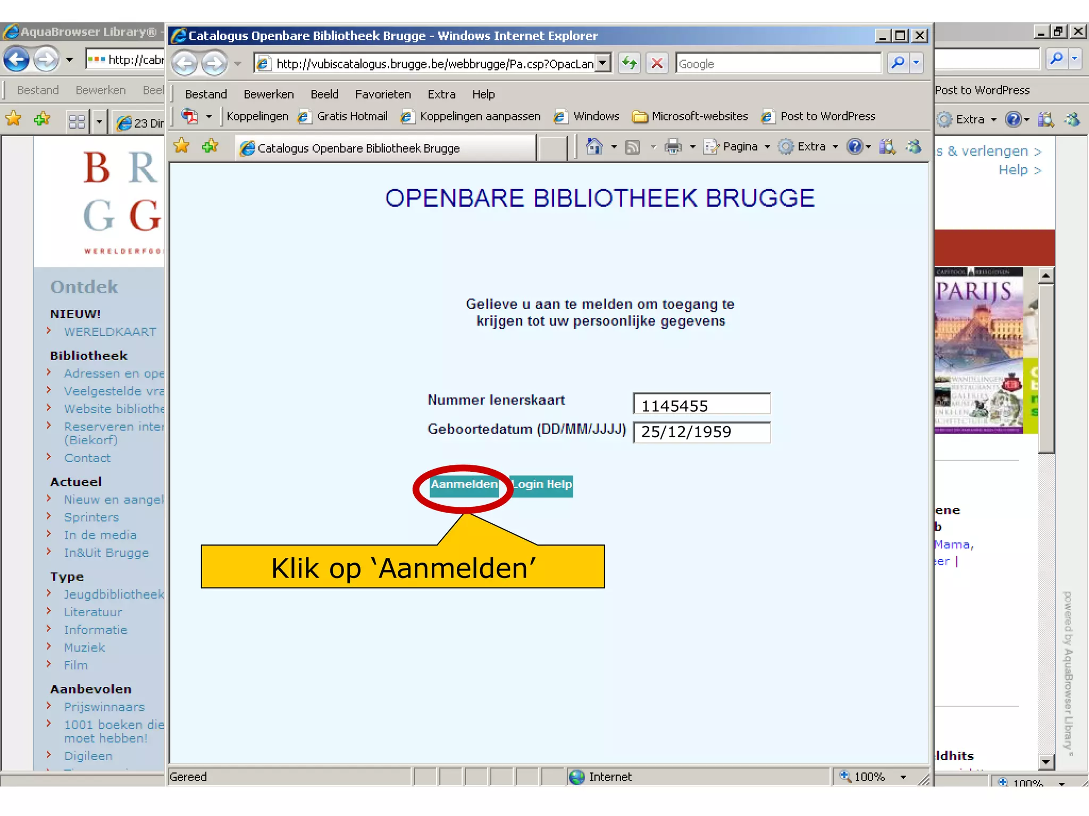Click the Refresh page icon

(630, 64)
